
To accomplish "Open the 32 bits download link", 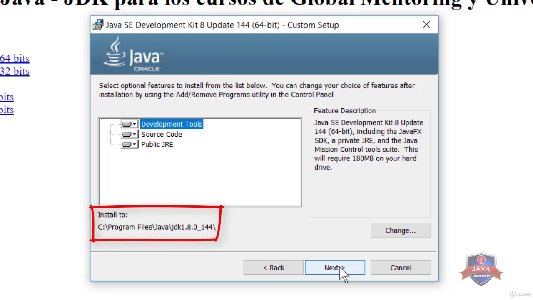I will 15,71.
